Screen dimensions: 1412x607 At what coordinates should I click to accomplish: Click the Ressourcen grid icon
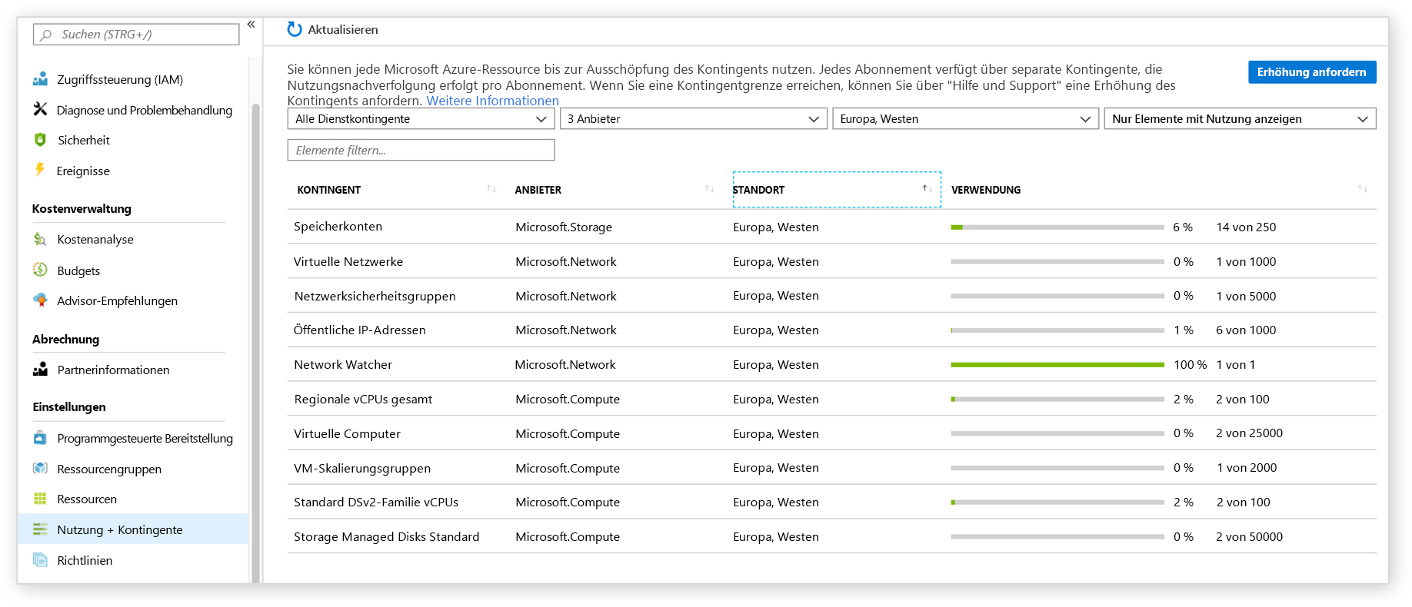pos(40,499)
